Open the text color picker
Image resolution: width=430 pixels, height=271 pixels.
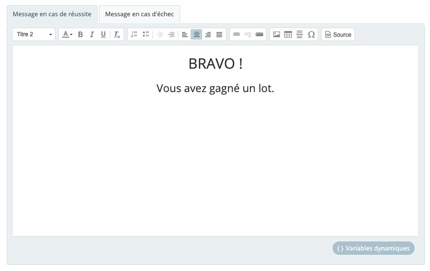(x=67, y=34)
